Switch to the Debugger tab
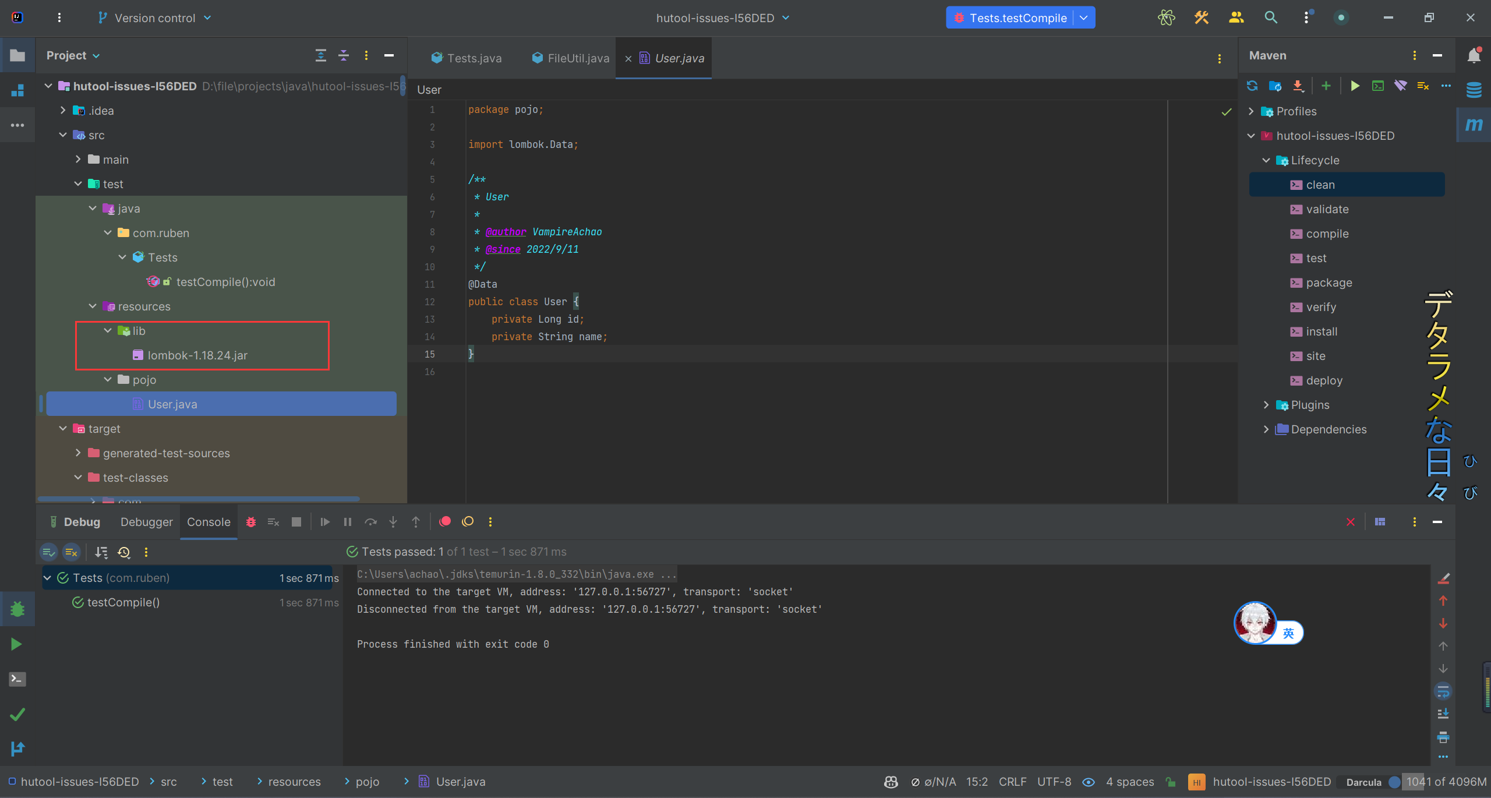Image resolution: width=1491 pixels, height=798 pixels. tap(146, 522)
